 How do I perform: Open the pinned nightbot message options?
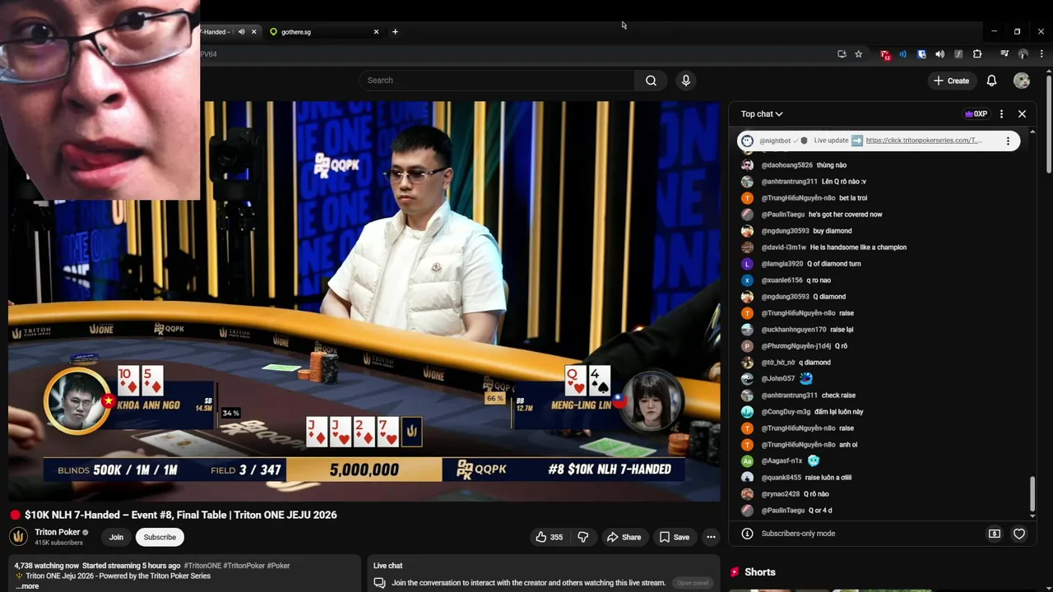click(1008, 141)
